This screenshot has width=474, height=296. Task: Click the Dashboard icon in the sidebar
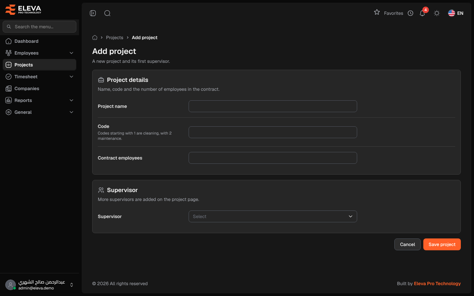pos(9,41)
